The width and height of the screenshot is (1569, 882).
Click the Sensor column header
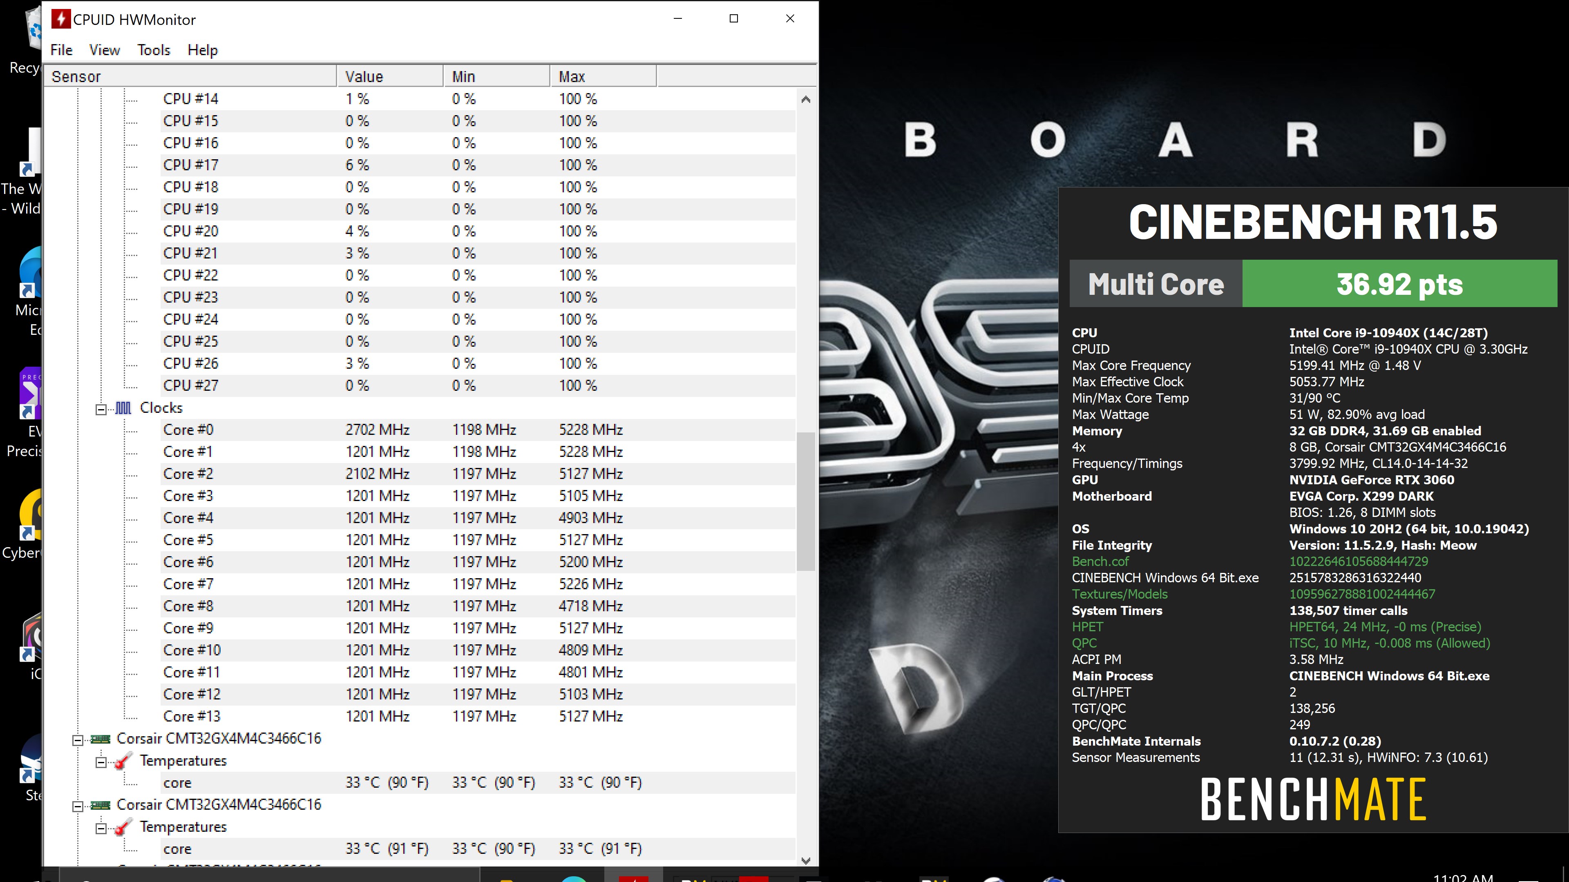pos(190,77)
